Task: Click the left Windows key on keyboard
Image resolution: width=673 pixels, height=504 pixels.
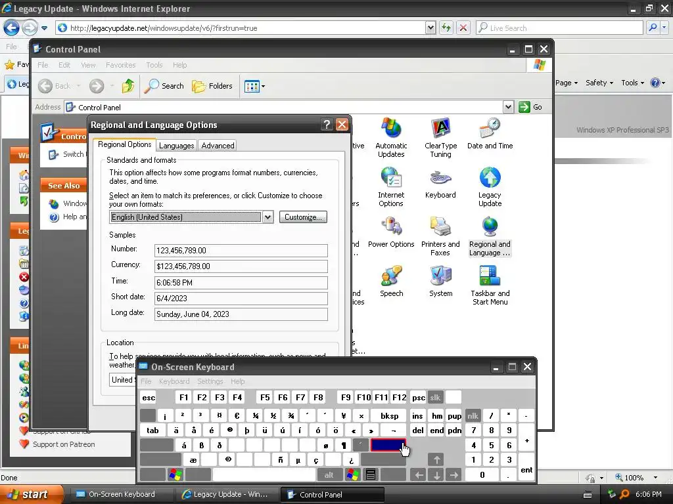Action: click(x=175, y=475)
